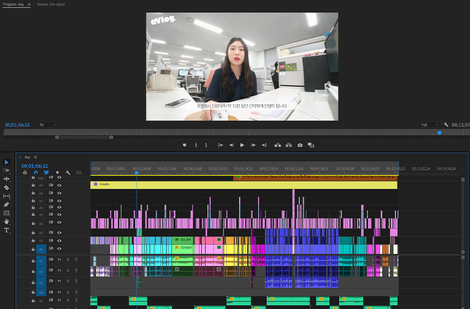Mute audio track A1
The width and height of the screenshot is (470, 309).
coord(59,260)
